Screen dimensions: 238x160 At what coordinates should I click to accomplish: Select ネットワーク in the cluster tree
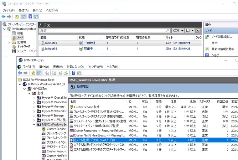[x=23, y=47]
